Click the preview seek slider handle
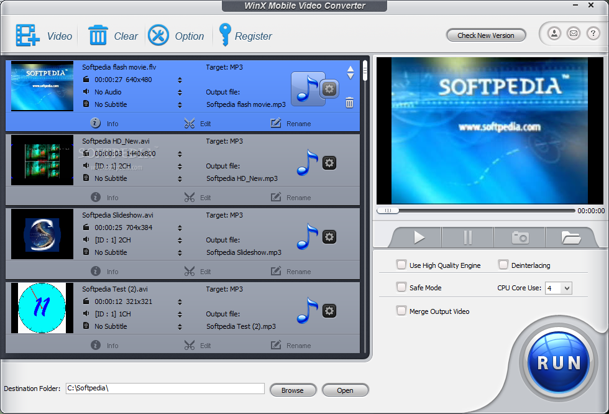Image resolution: width=609 pixels, height=414 pixels. [x=388, y=211]
